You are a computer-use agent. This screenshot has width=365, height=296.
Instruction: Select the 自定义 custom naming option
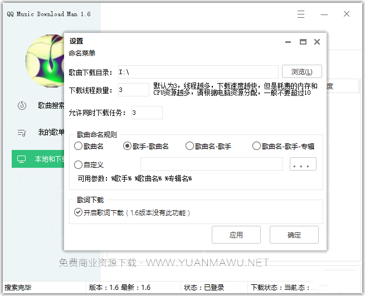(x=79, y=164)
